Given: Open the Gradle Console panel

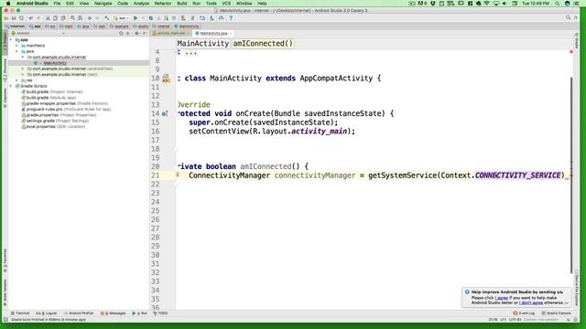Looking at the screenshot, I should pyautogui.click(x=557, y=313).
